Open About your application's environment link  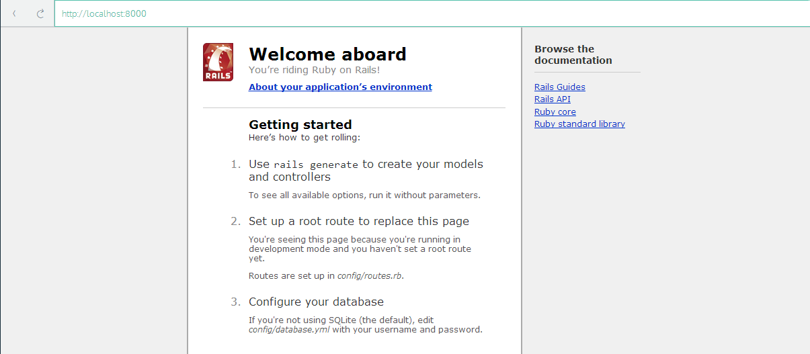pos(340,87)
